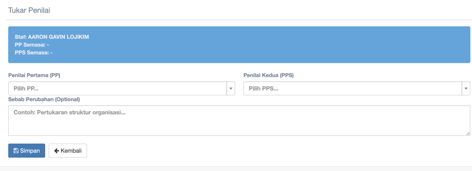472x171 pixels.
Task: Select the staff name AARON GAVIN LOJIKIM
Action: 58,37
